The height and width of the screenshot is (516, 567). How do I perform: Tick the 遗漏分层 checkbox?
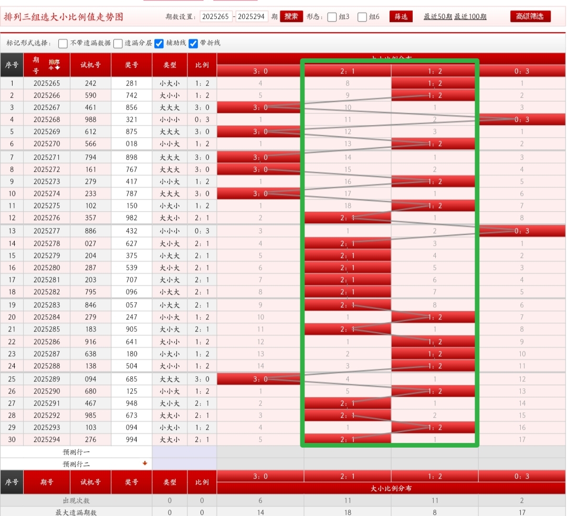[x=118, y=44]
